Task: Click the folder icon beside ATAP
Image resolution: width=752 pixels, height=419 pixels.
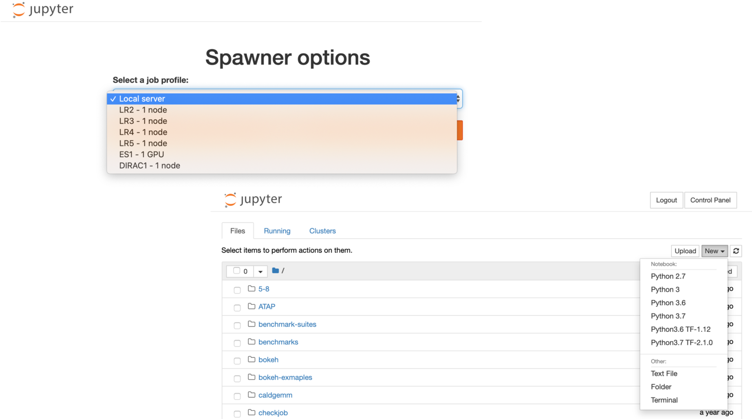Action: (x=251, y=306)
